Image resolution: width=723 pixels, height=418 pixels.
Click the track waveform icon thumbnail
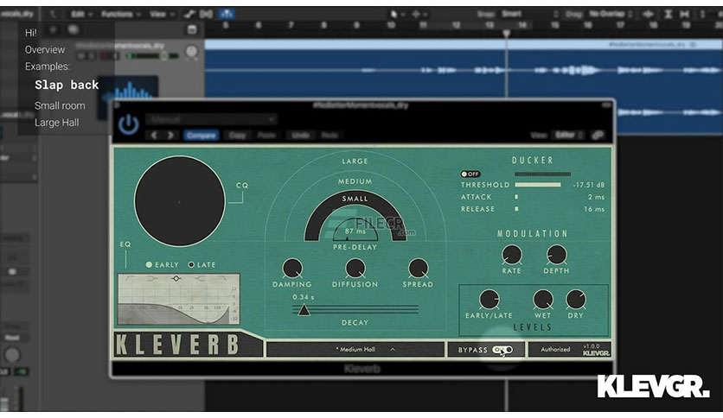pyautogui.click(x=128, y=98)
